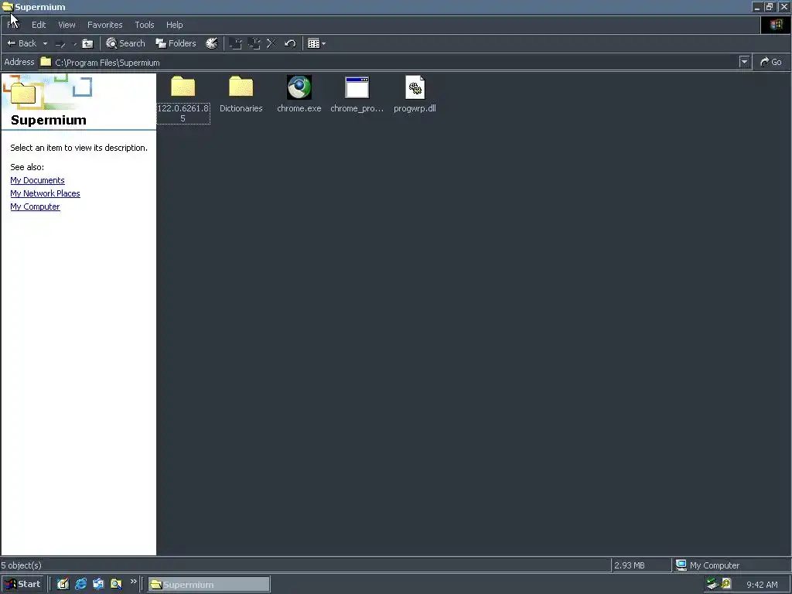Click the Supermium taskbar button
Image resolution: width=792 pixels, height=594 pixels.
coord(209,585)
